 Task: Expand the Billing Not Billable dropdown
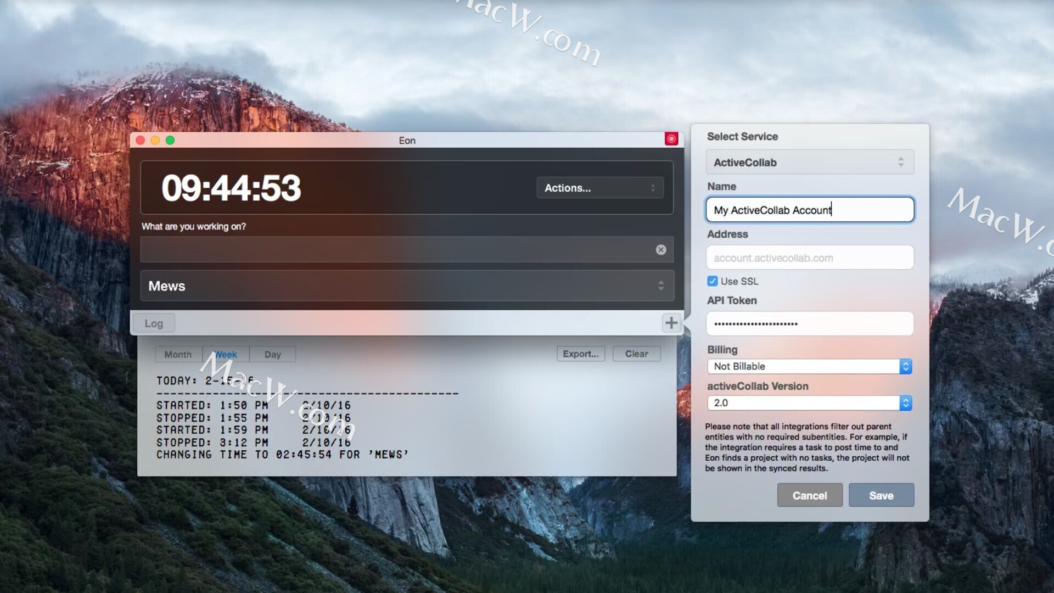tap(810, 366)
